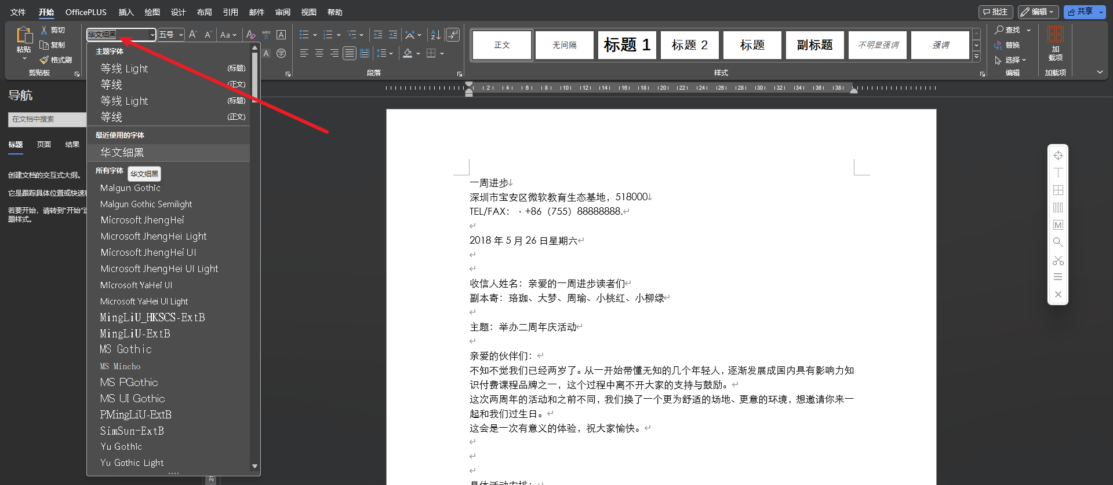The width and height of the screenshot is (1113, 485).
Task: Click the Cut (剪切) scissors button
Action: point(52,30)
